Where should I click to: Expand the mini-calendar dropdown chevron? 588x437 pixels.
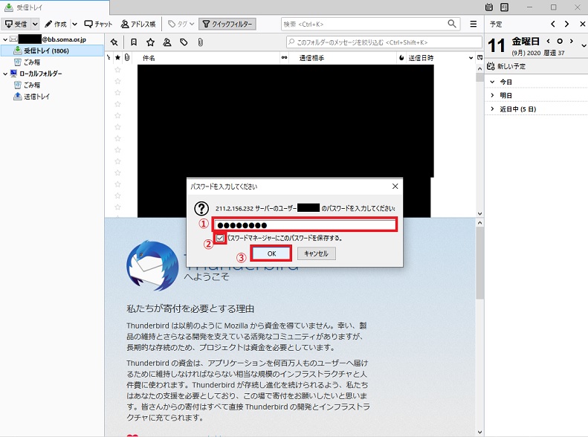(x=584, y=46)
